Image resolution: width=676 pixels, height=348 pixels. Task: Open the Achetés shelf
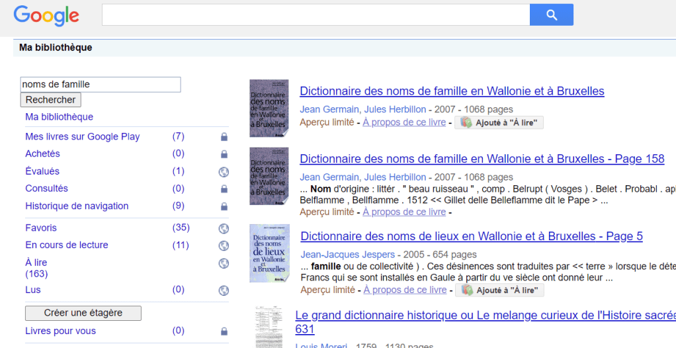tap(42, 153)
